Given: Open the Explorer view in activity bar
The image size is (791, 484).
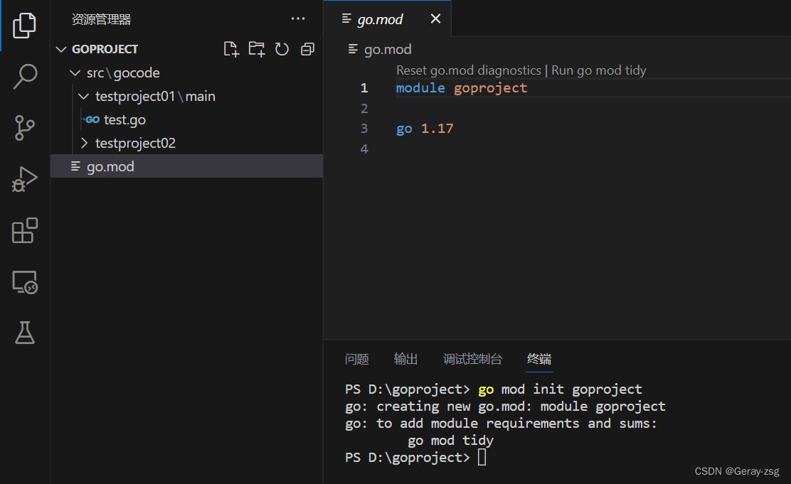Looking at the screenshot, I should coord(24,25).
